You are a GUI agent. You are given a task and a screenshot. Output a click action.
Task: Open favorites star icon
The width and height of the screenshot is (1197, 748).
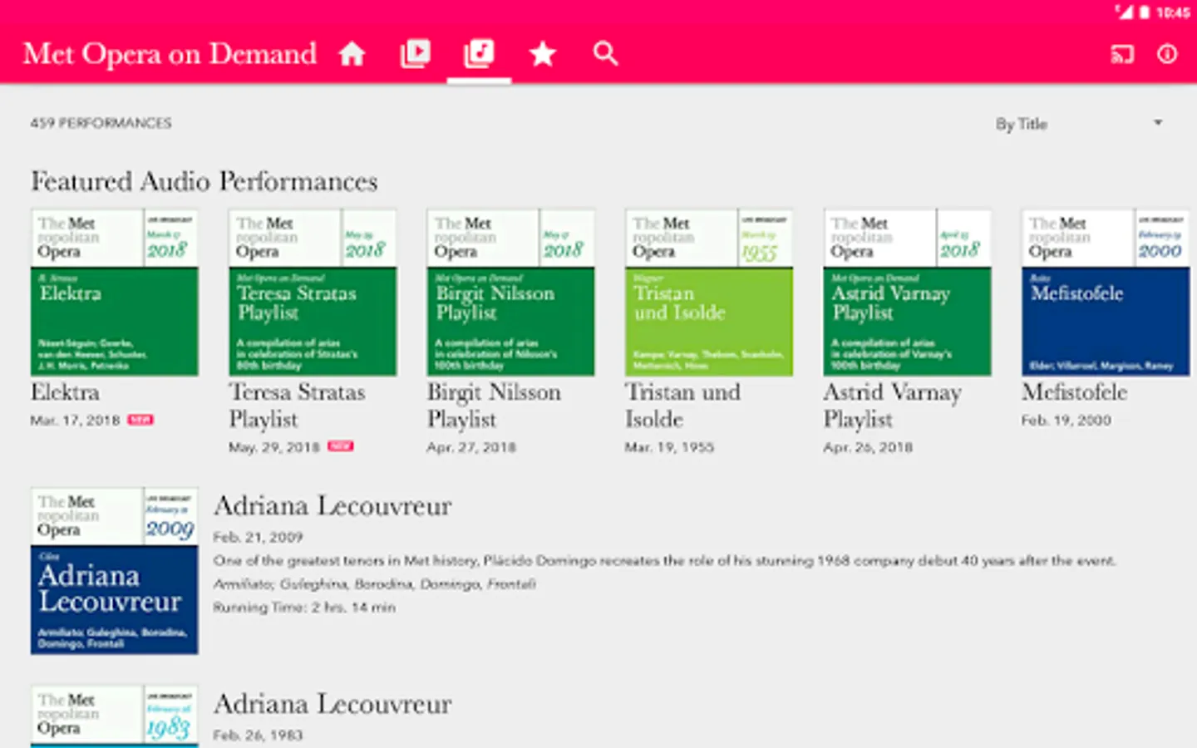coord(543,54)
